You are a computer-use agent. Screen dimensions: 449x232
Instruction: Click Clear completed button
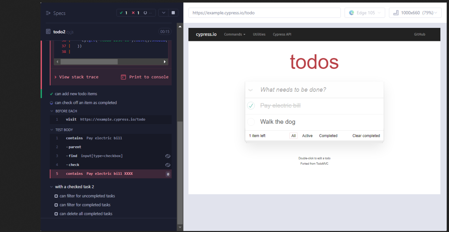coord(366,136)
